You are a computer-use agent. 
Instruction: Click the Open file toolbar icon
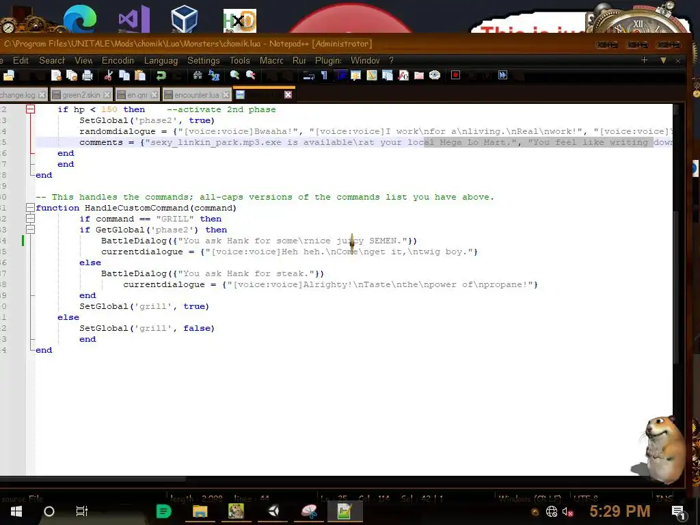8,75
